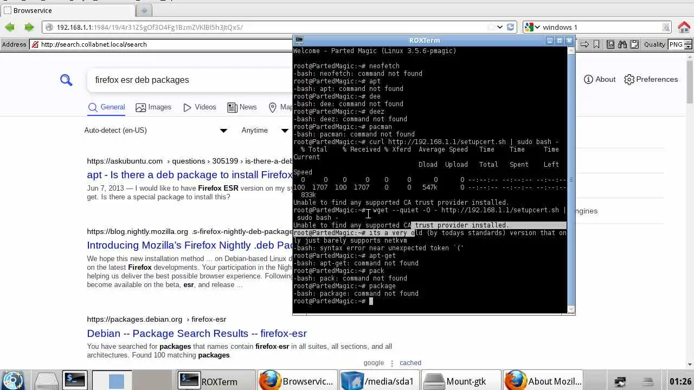694x390 pixels.
Task: Click the faded drive tray icon
Action: pos(648,382)
